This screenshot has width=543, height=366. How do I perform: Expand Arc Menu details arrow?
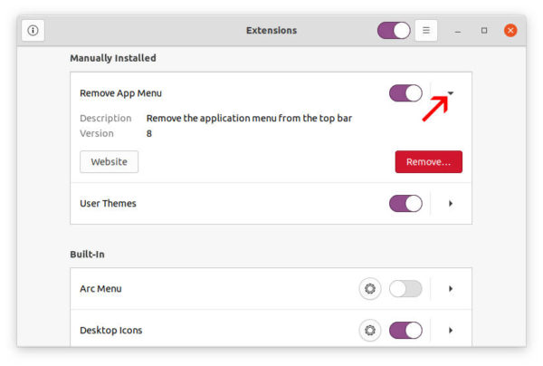(451, 289)
